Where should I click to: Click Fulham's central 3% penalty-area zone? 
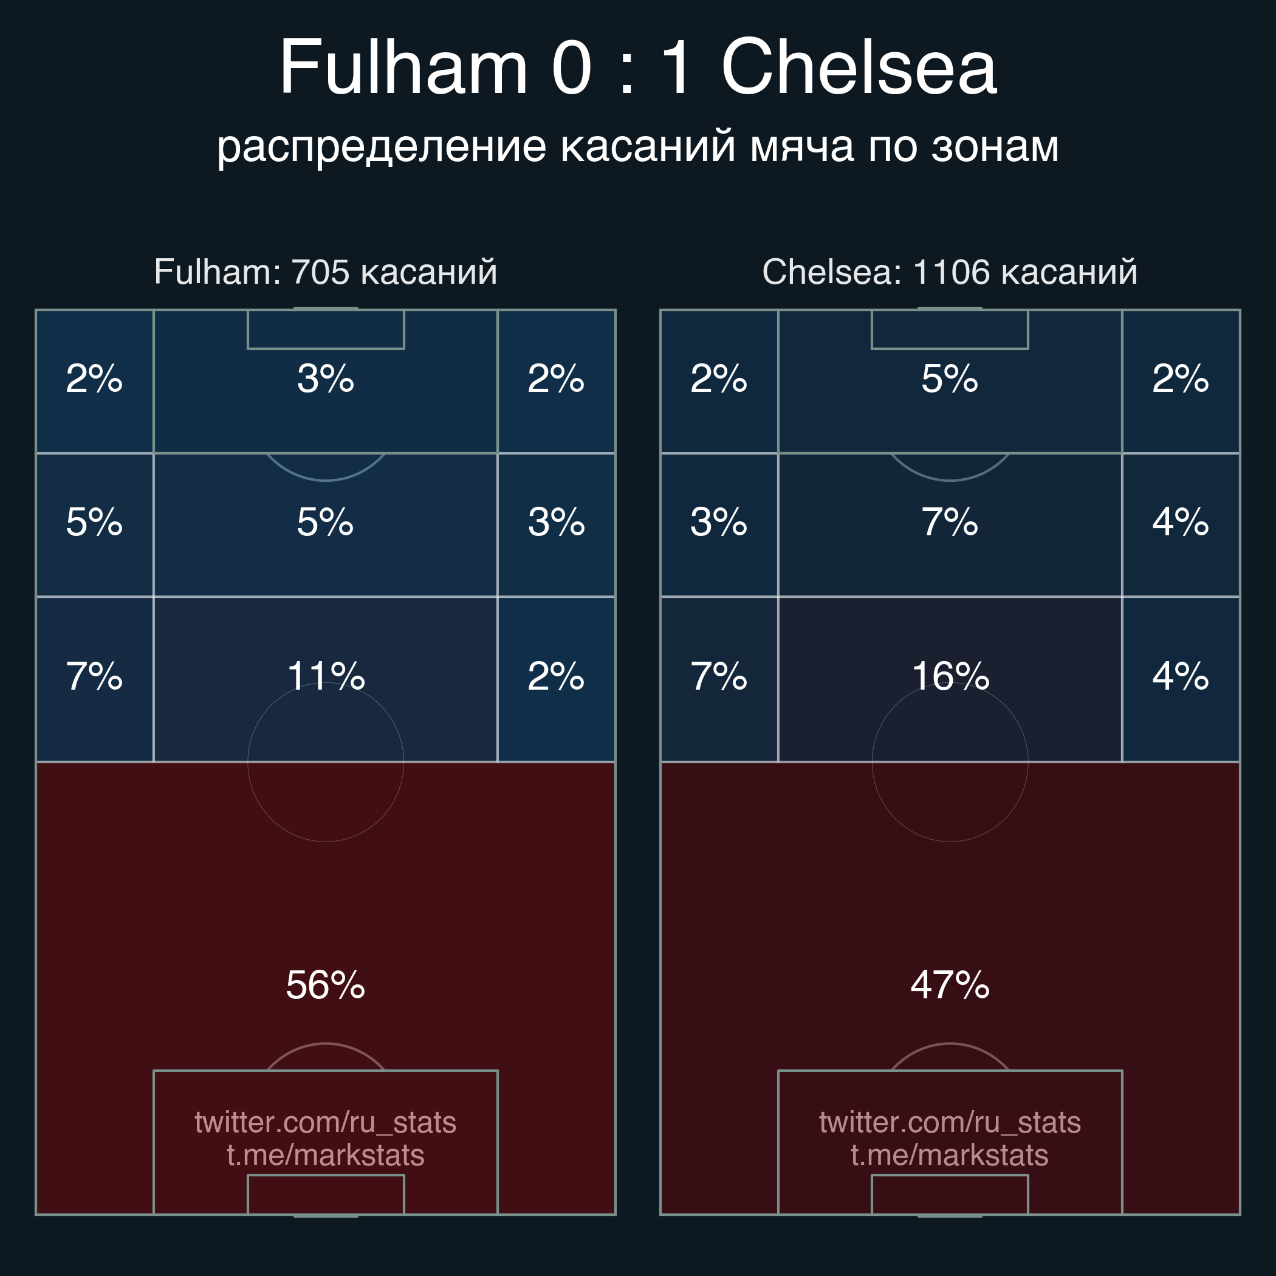325,379
